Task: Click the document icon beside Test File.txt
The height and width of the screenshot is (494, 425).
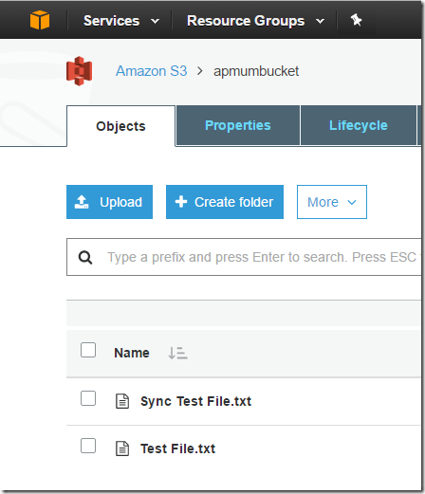Action: (x=122, y=448)
